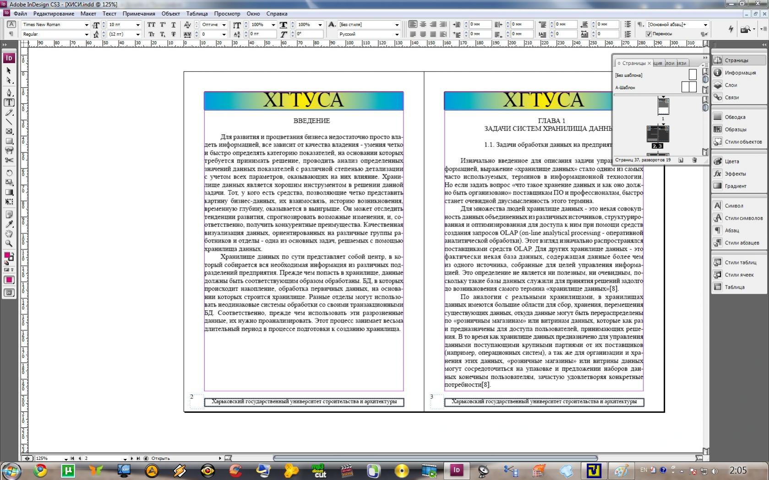Switch to Character Formatting Controls (A)
769x480 pixels.
click(x=11, y=24)
